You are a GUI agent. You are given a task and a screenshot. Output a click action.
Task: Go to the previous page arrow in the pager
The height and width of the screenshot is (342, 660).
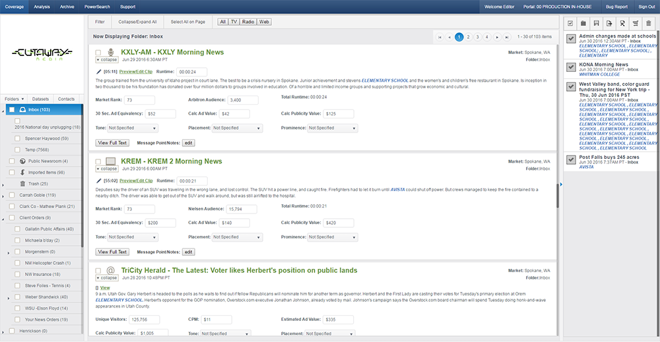[449, 37]
